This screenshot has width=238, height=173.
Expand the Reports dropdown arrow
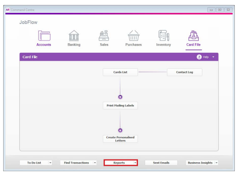click(x=135, y=163)
